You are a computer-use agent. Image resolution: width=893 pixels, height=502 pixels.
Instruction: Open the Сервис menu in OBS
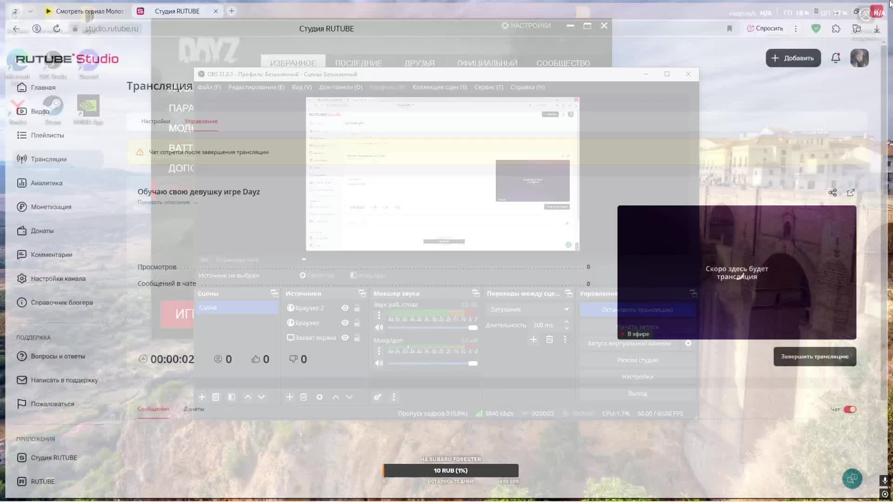coord(488,87)
